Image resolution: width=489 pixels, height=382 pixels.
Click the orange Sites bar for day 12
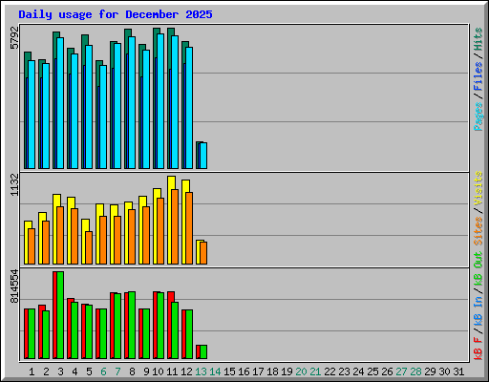click(x=189, y=228)
